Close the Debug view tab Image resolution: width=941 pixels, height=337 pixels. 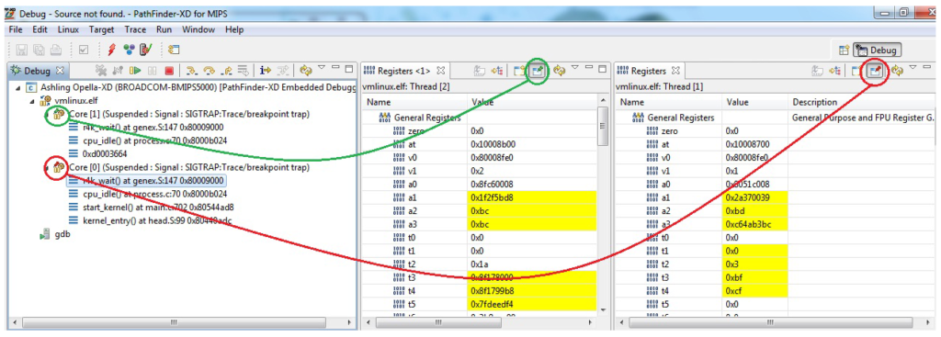coord(60,71)
